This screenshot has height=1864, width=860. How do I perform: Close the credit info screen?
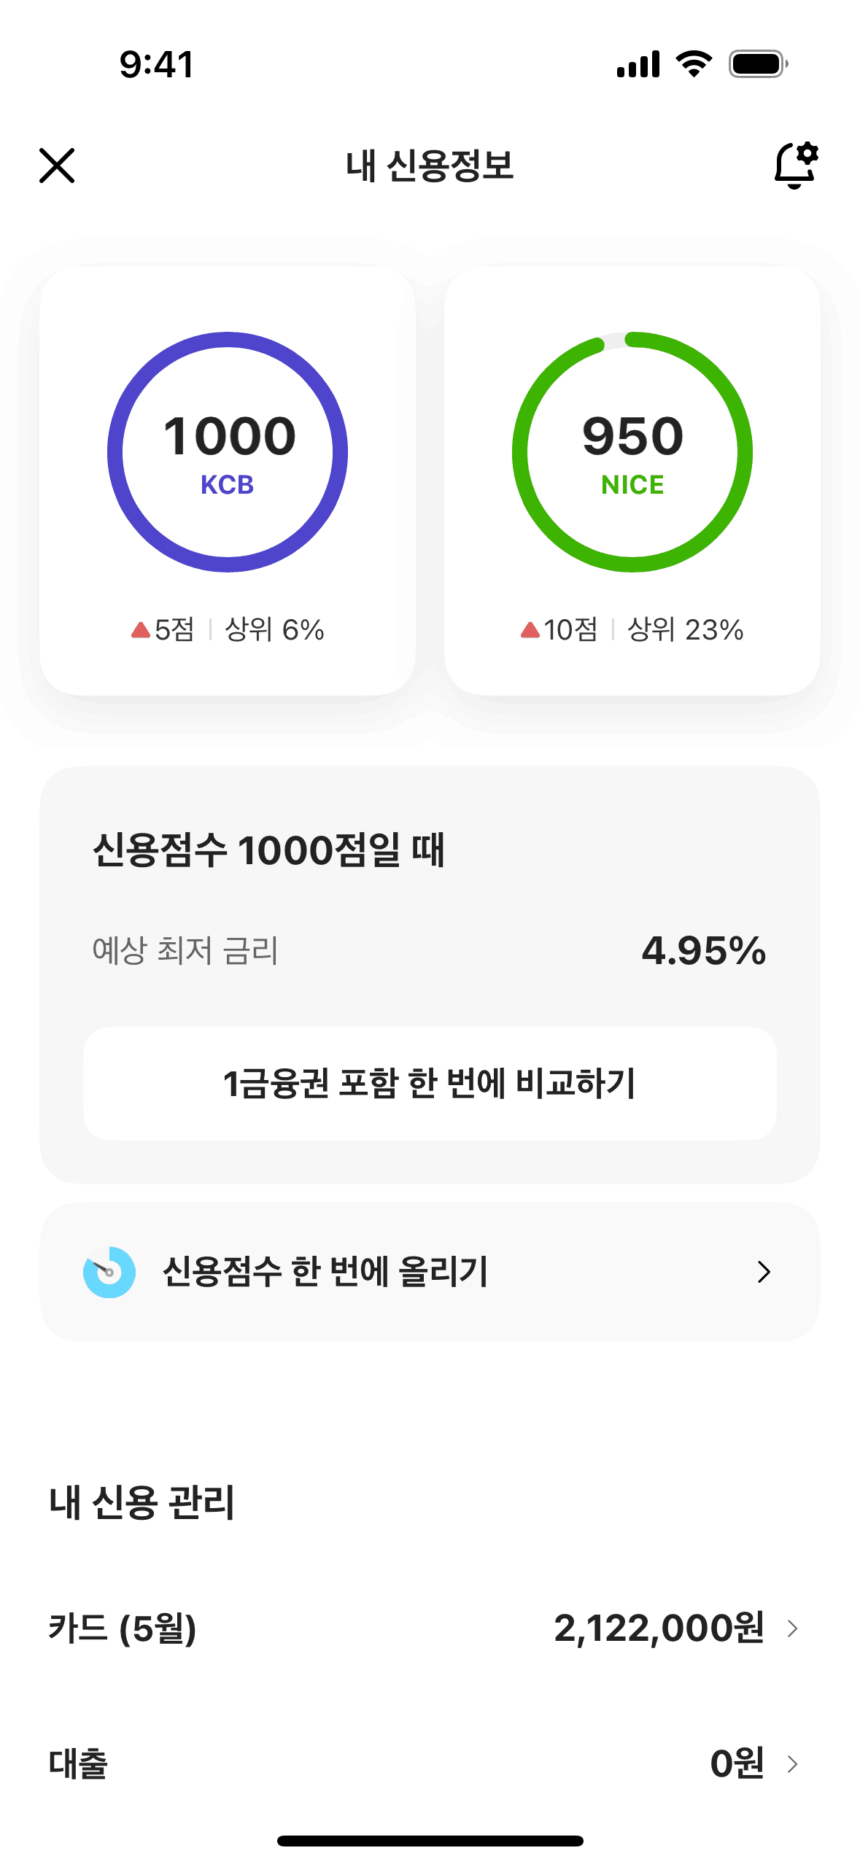coord(57,166)
